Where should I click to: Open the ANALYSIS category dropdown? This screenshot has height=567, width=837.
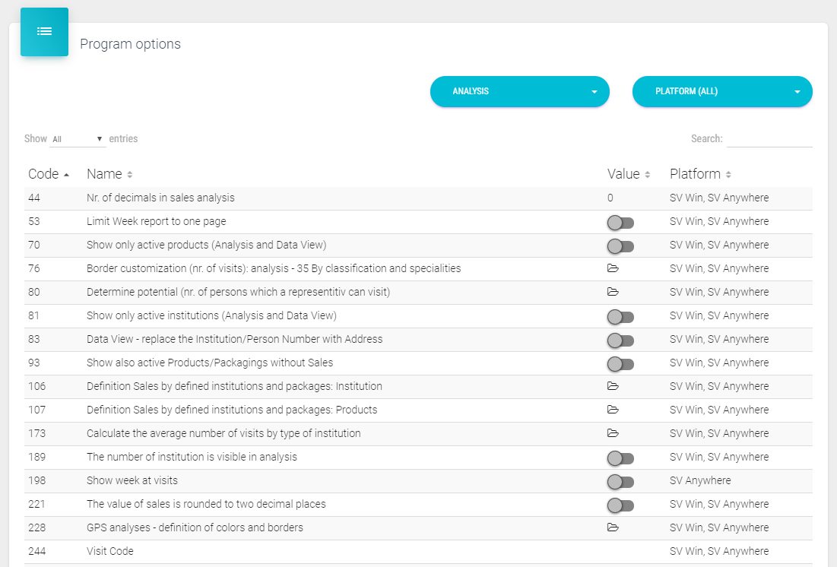pos(520,91)
